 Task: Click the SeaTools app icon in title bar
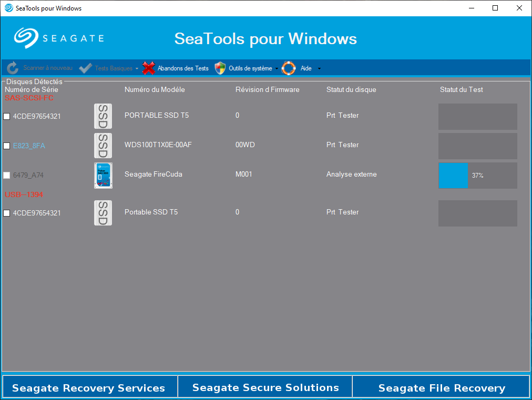coord(8,8)
